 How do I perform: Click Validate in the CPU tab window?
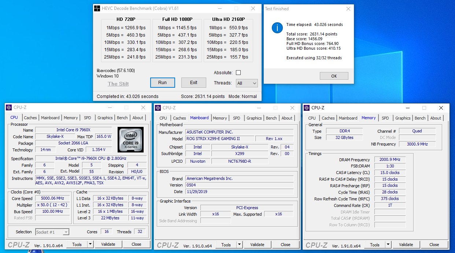coord(108,244)
